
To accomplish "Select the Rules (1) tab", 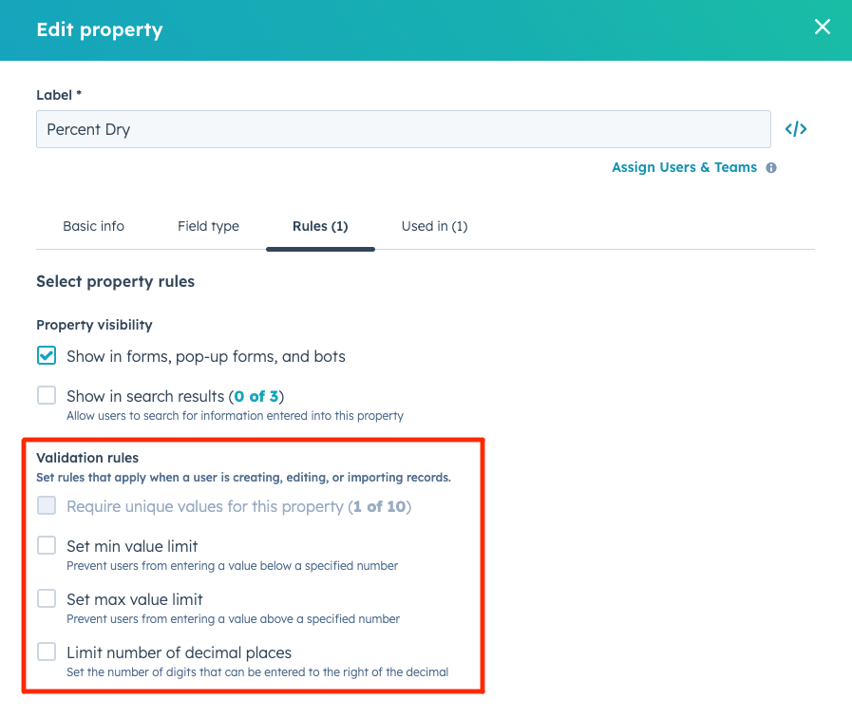I will [x=322, y=226].
